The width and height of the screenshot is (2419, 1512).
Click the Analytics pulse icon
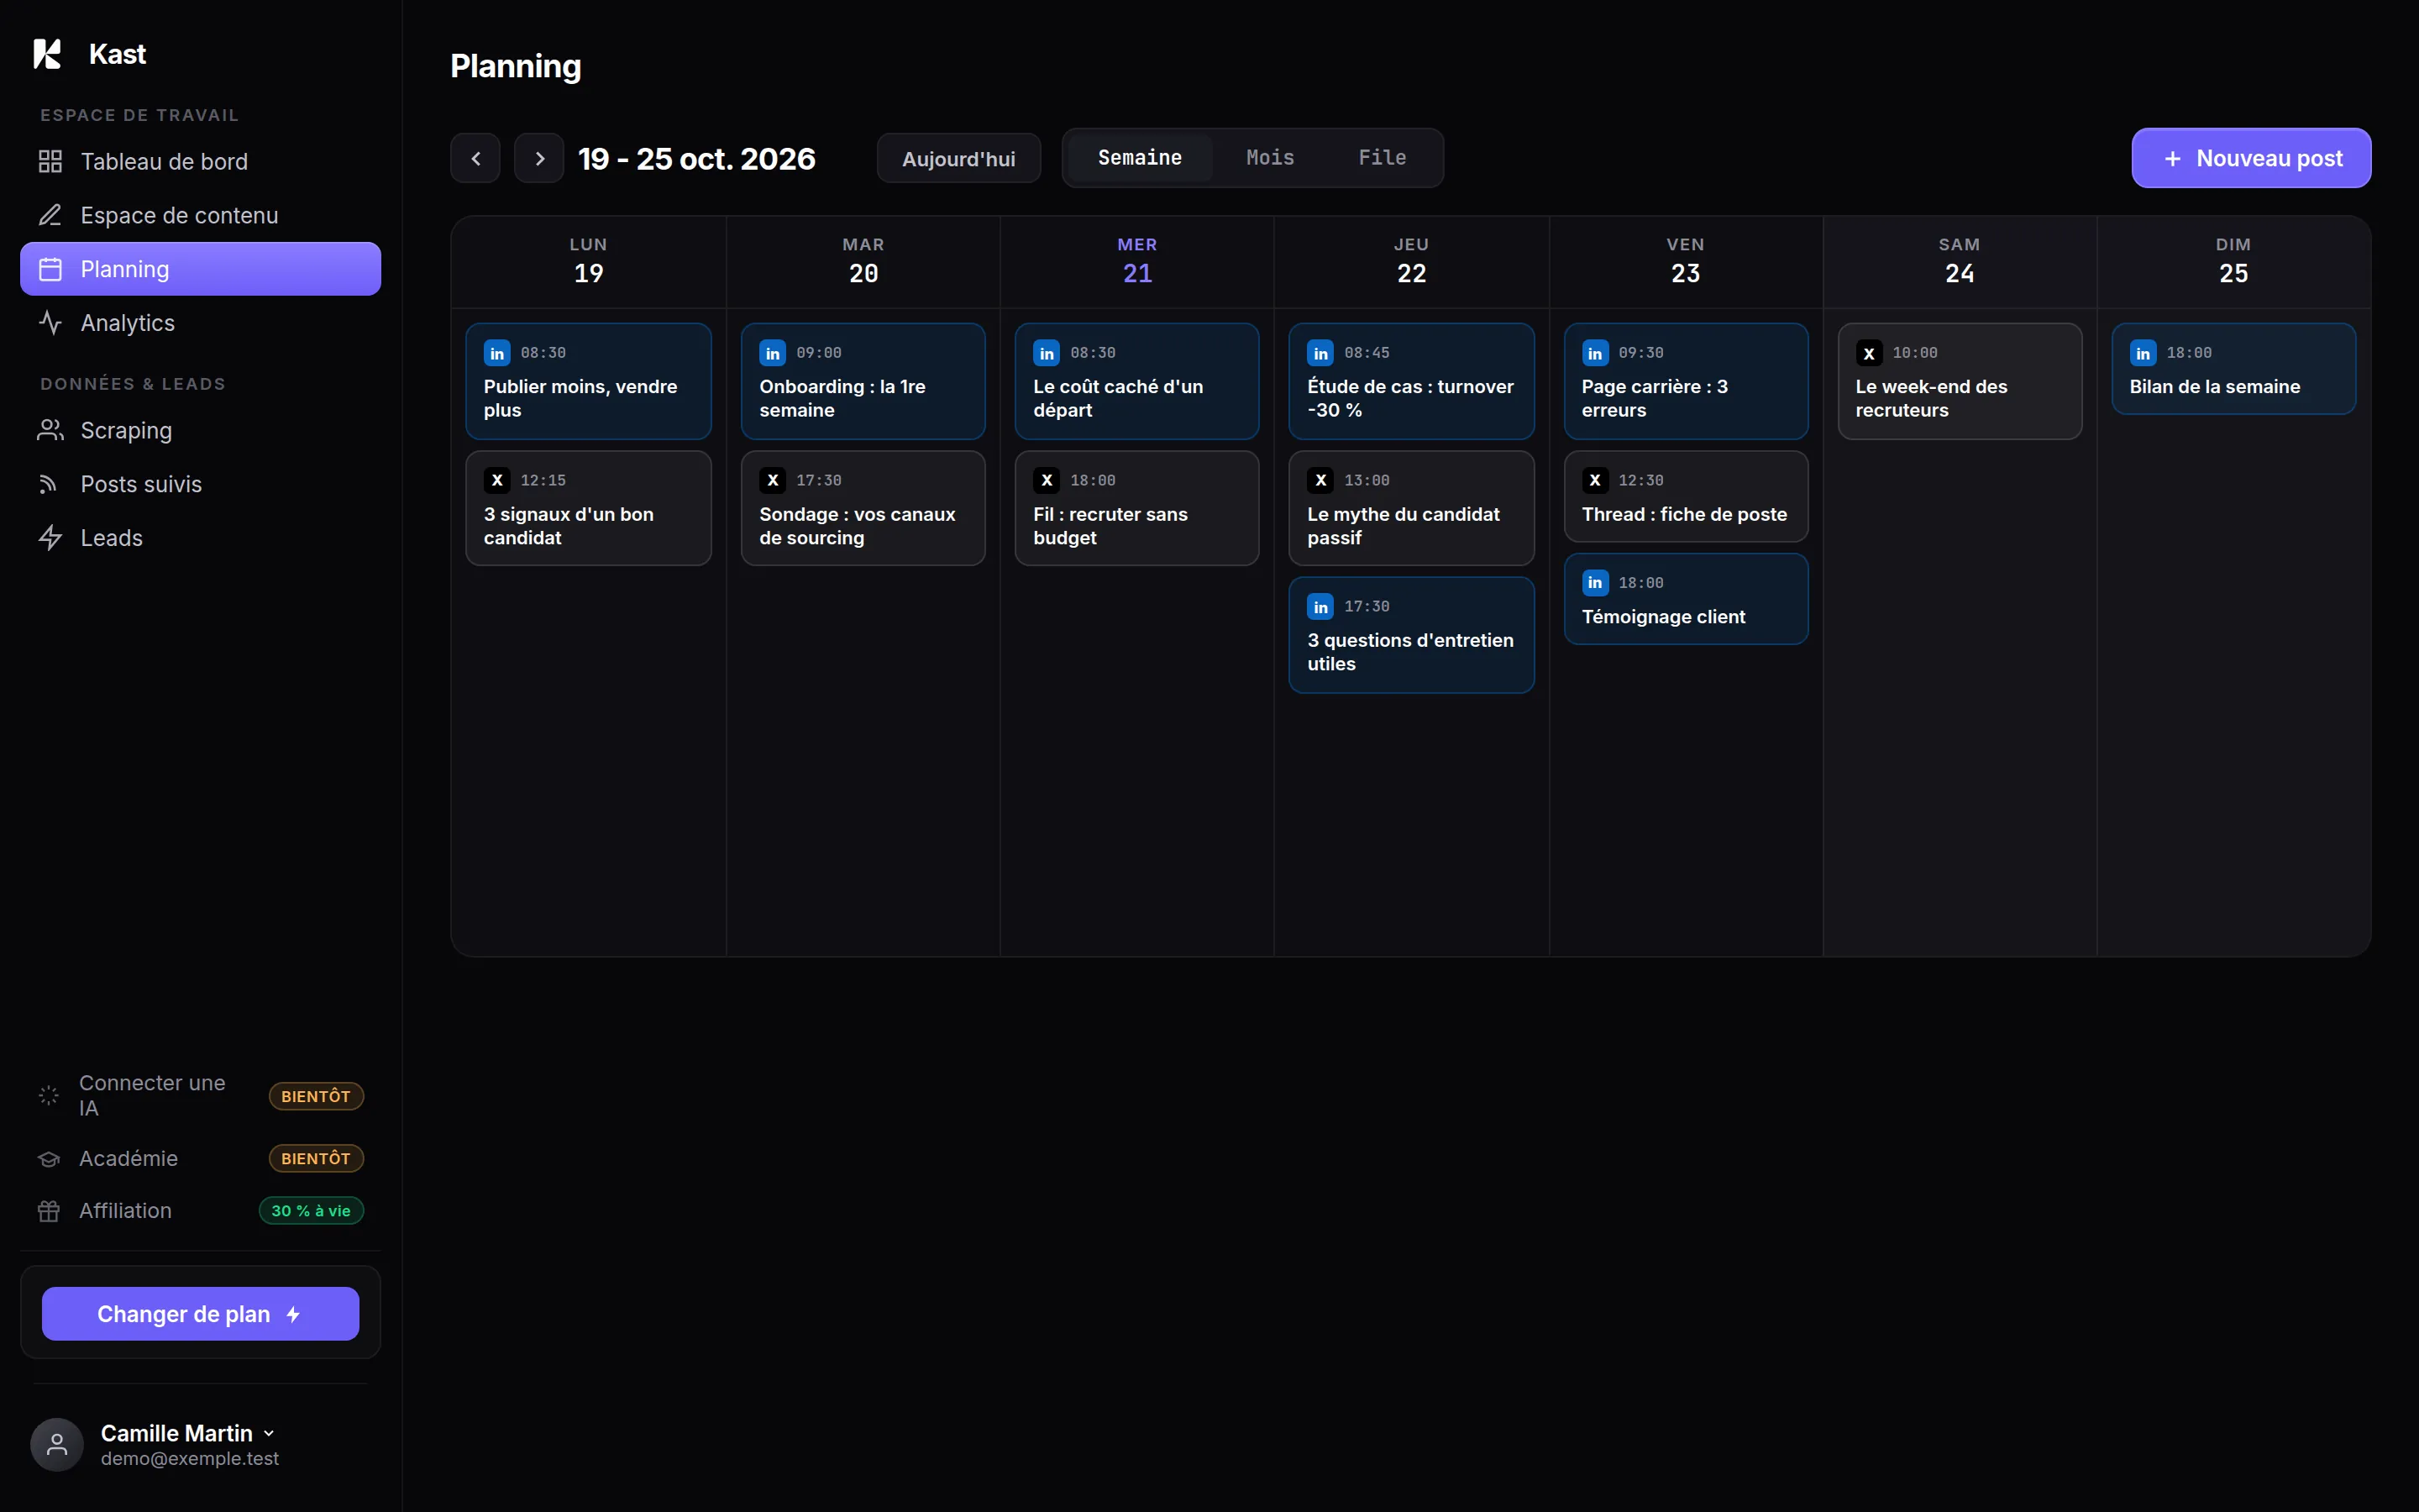[x=50, y=323]
